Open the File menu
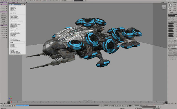 coord(1,1)
